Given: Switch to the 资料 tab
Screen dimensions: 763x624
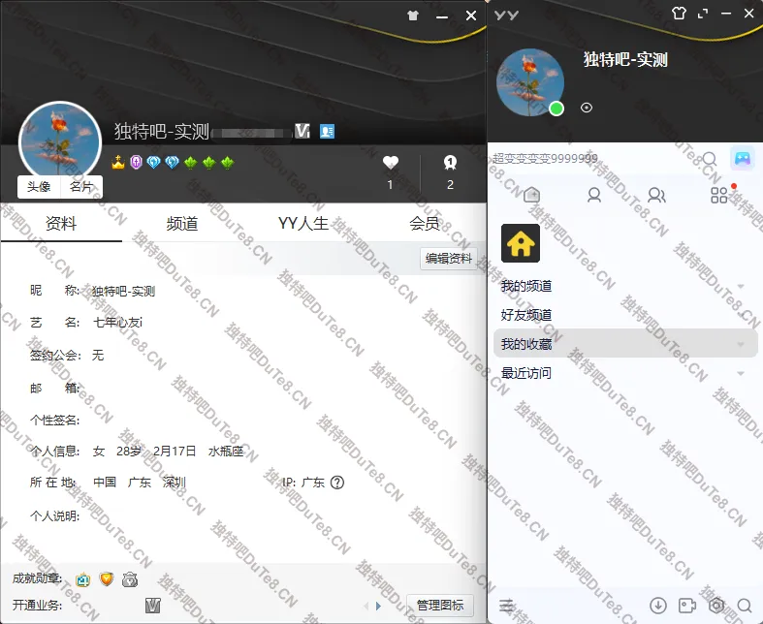Looking at the screenshot, I should tap(61, 224).
